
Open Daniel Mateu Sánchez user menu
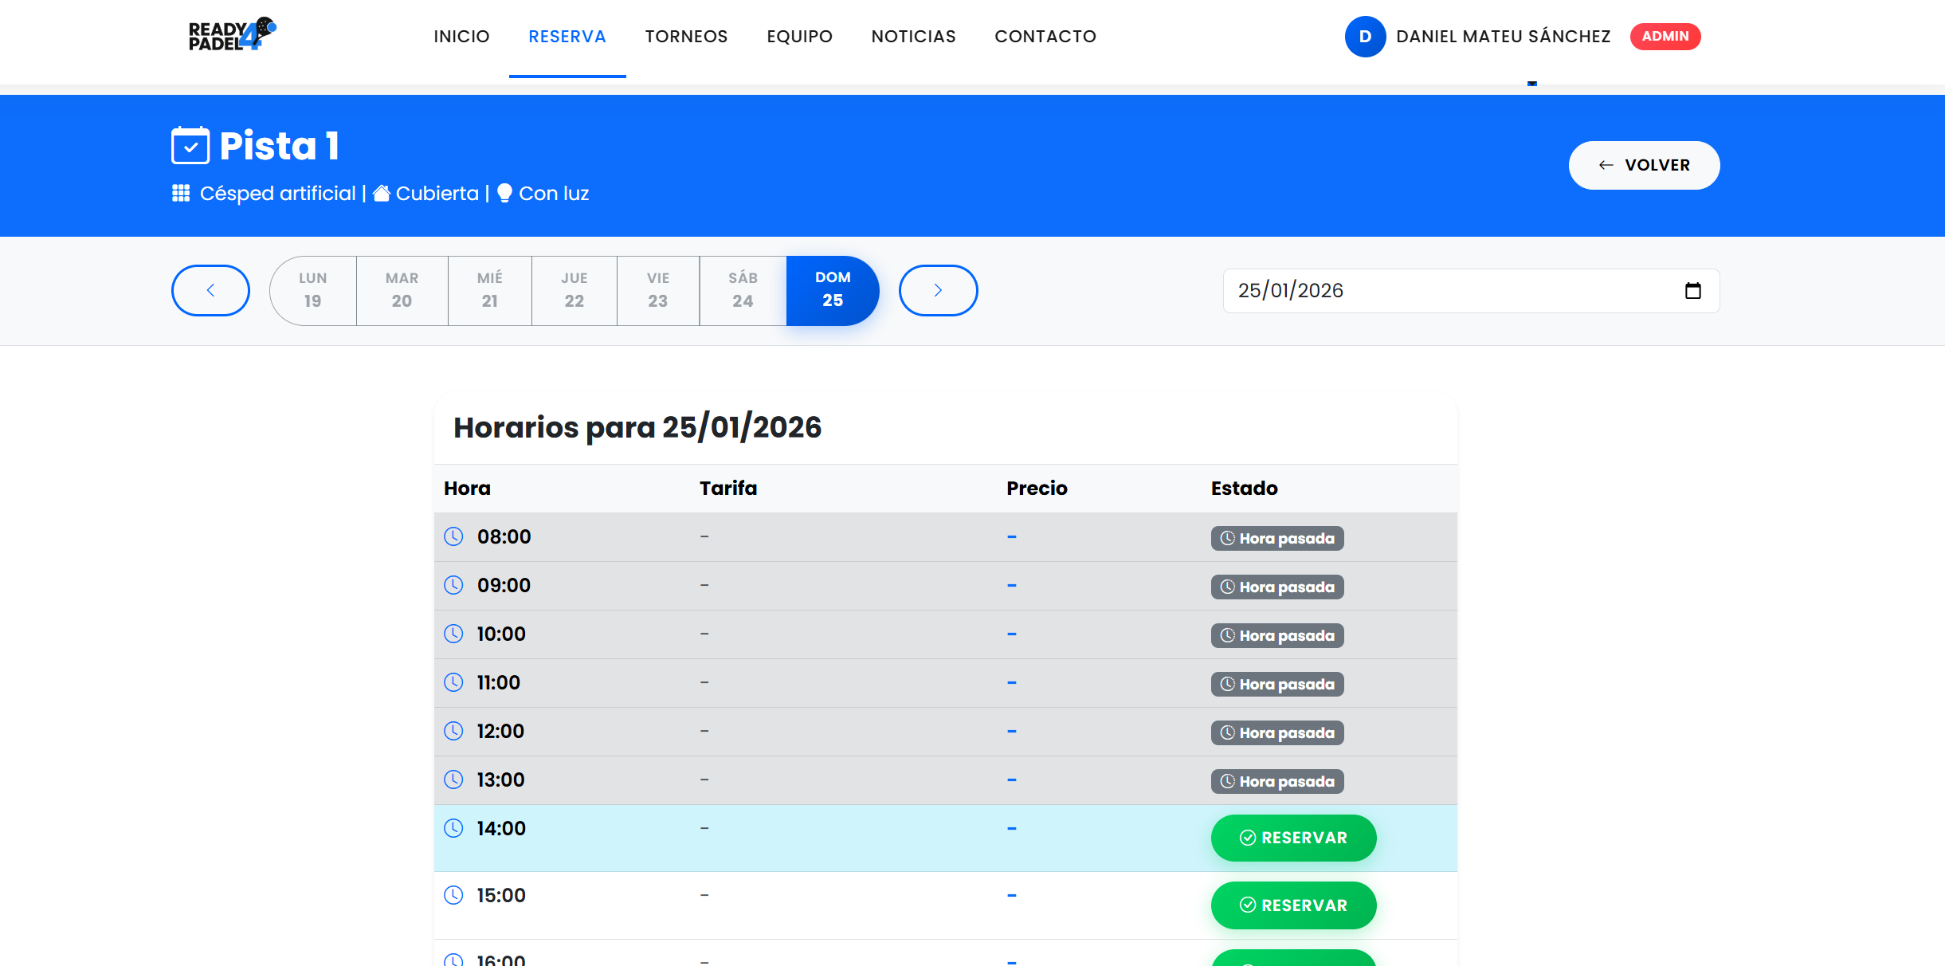tap(1503, 37)
